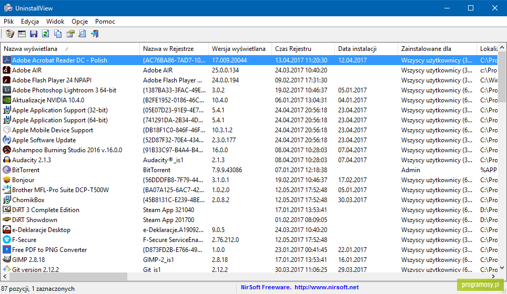Click the %APP location cell

[x=489, y=170]
